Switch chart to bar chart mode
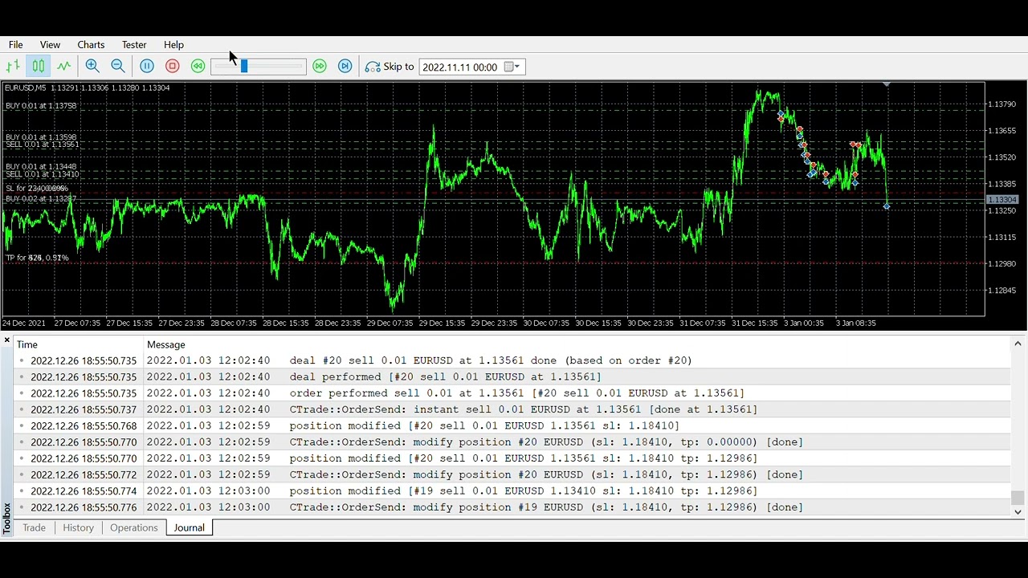 [x=13, y=67]
